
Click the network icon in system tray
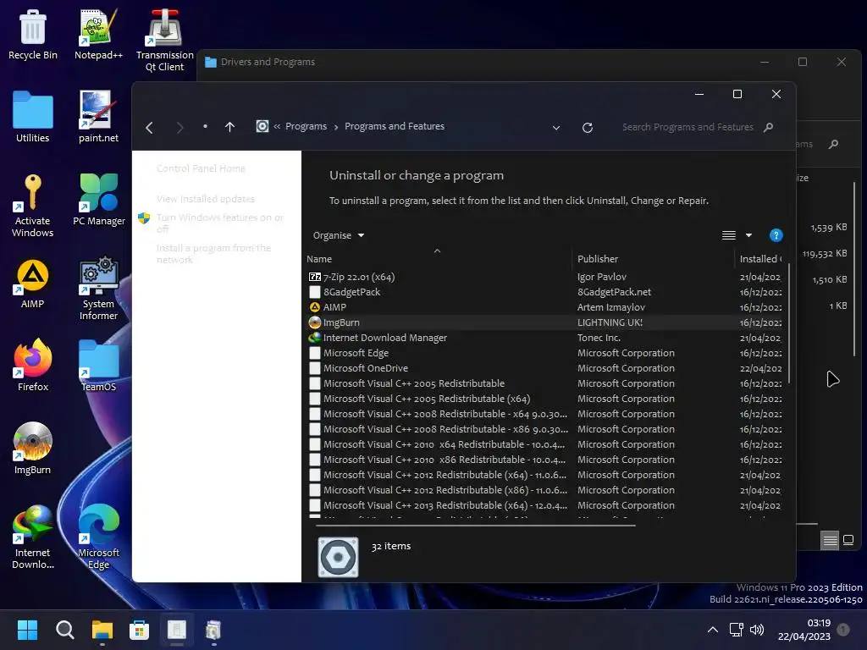[x=736, y=630]
